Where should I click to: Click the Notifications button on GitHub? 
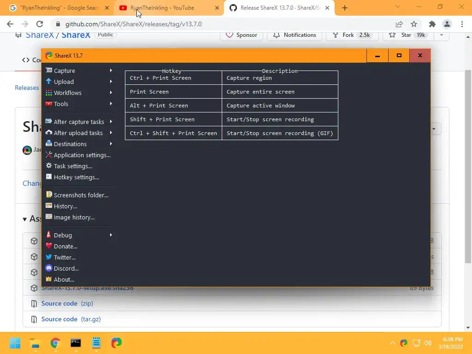295,35
